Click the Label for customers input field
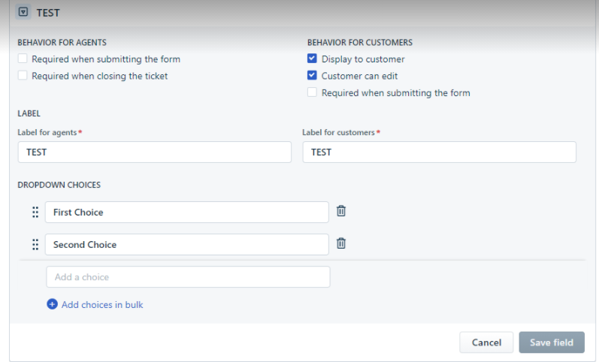This screenshot has height=362, width=599. coord(440,152)
